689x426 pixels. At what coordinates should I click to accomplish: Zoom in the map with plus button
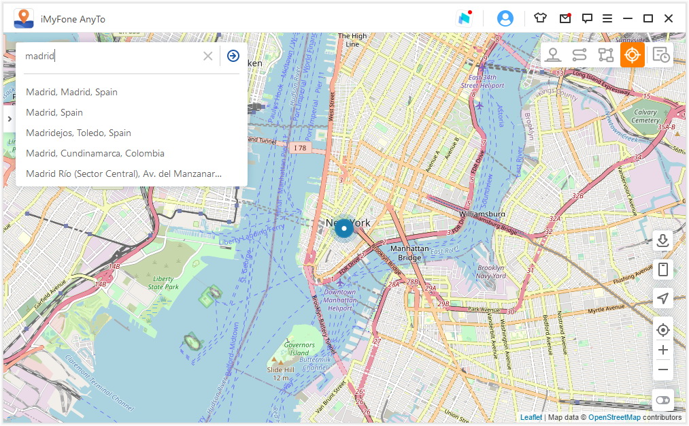coord(662,350)
